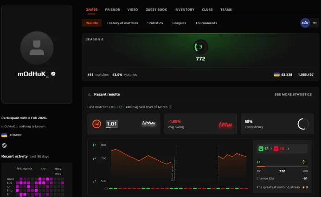Go to the GUEST BOOK tab
321x197 pixels.
point(156,9)
